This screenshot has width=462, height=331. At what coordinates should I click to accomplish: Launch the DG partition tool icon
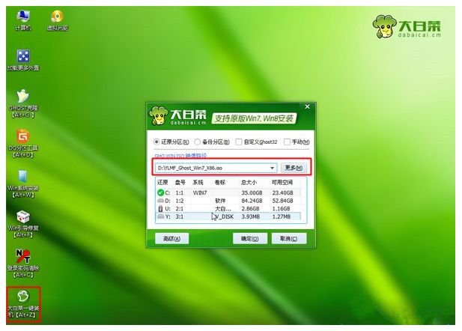coord(22,138)
